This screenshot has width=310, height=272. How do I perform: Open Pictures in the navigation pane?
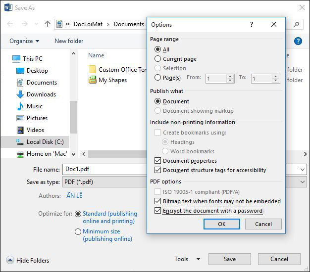pyautogui.click(x=37, y=118)
